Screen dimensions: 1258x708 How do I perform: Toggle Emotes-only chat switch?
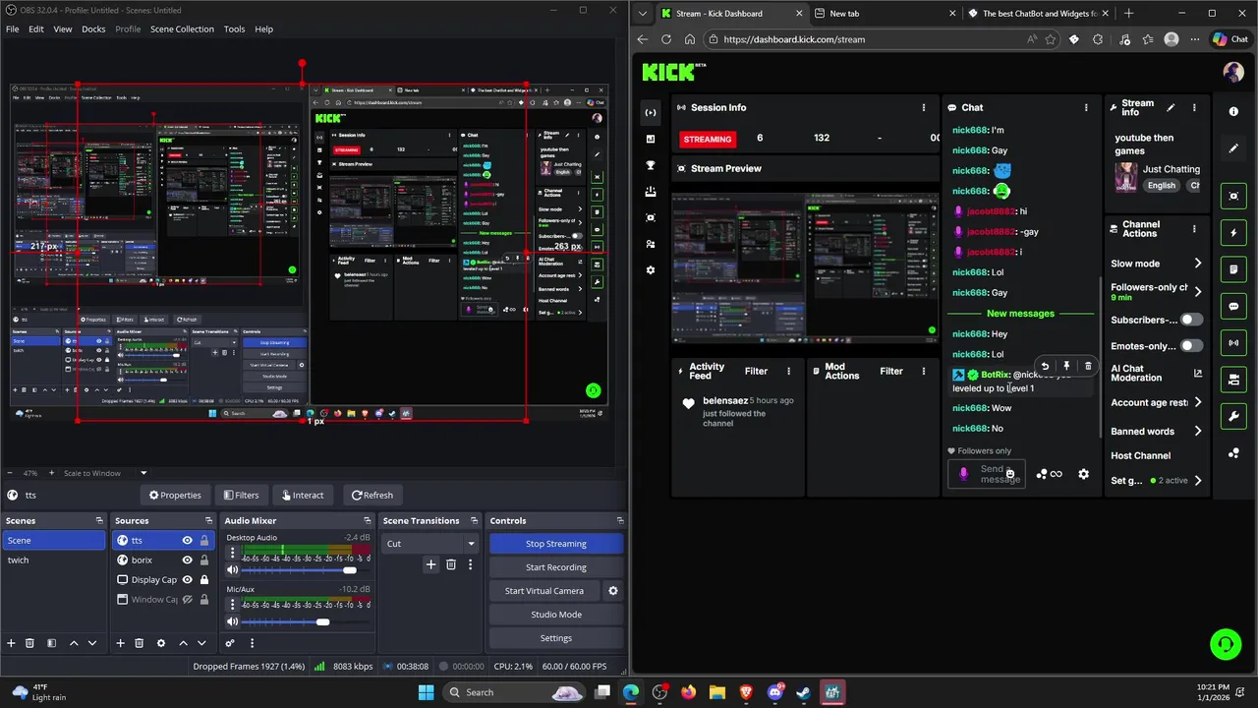click(1191, 346)
